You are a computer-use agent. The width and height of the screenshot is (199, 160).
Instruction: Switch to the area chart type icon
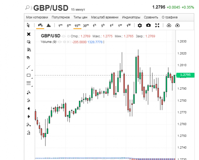[49, 26]
